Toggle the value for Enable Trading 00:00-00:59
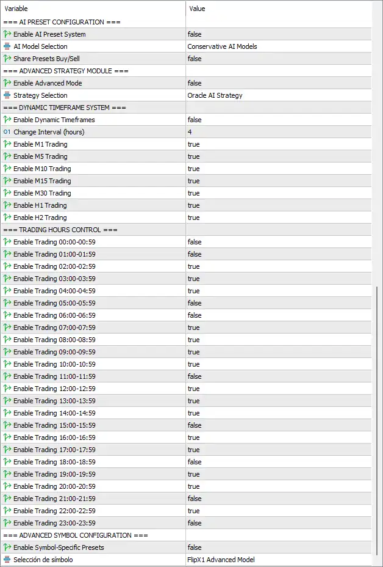The image size is (383, 567). [x=278, y=242]
